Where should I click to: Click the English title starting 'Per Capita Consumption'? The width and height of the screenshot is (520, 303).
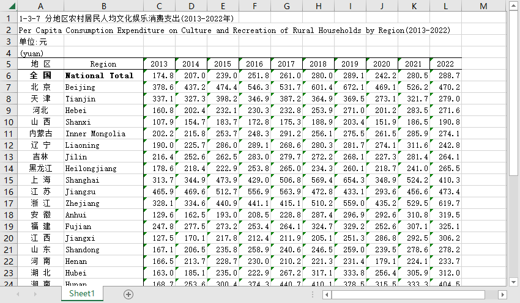[x=234, y=30]
